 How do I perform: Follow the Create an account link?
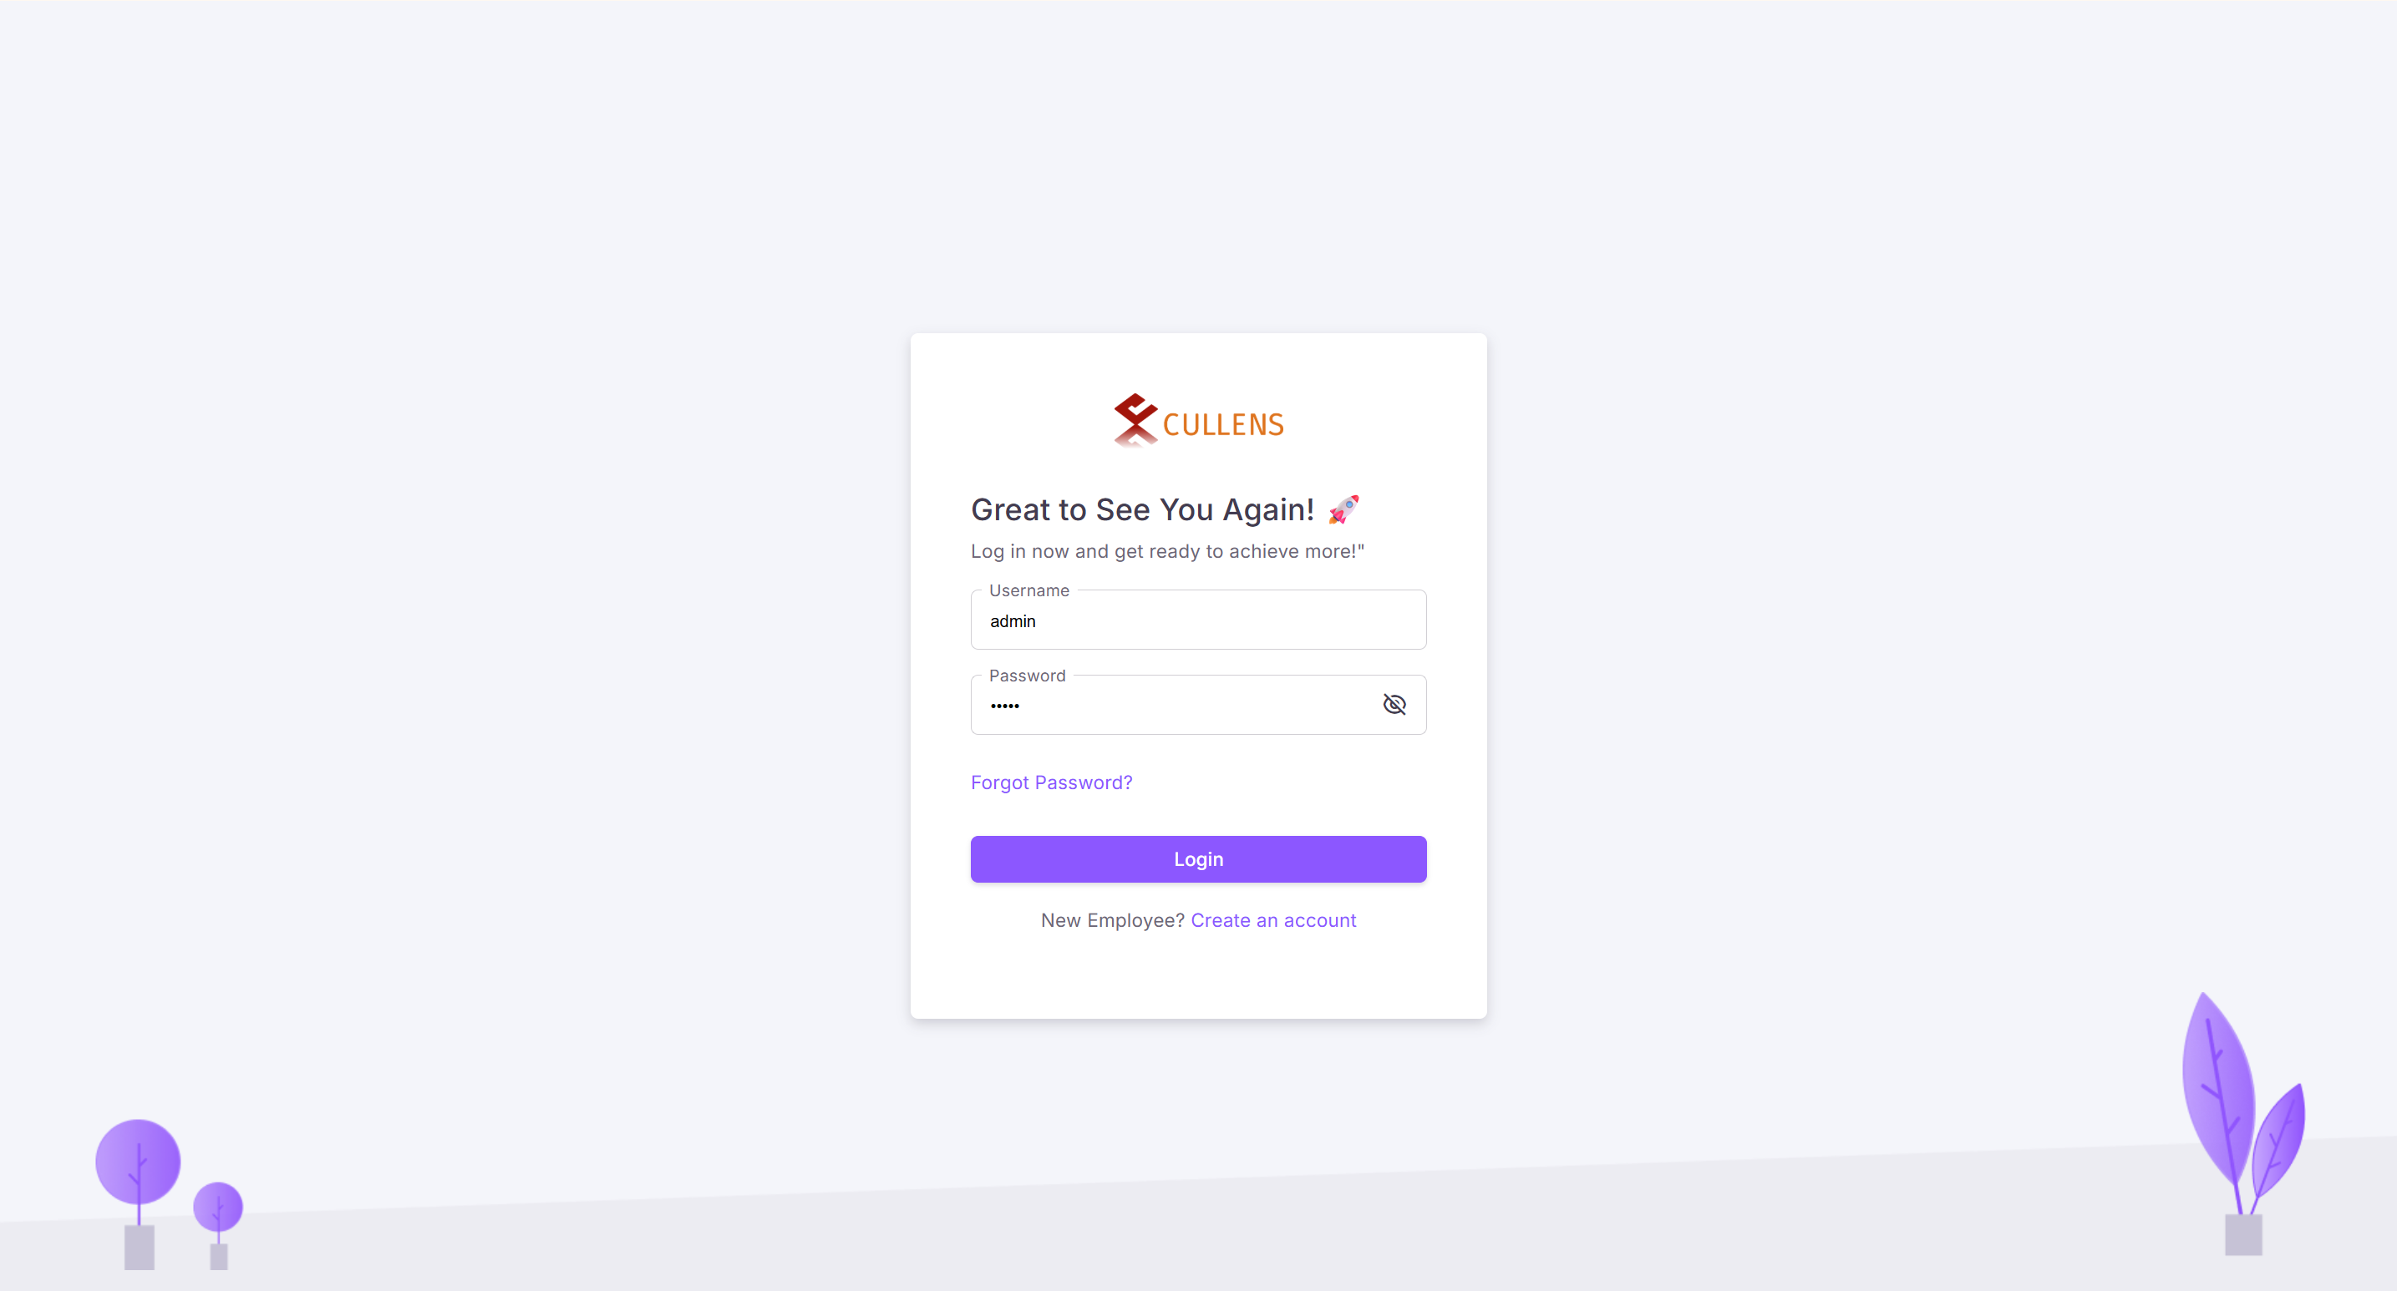coord(1273,920)
